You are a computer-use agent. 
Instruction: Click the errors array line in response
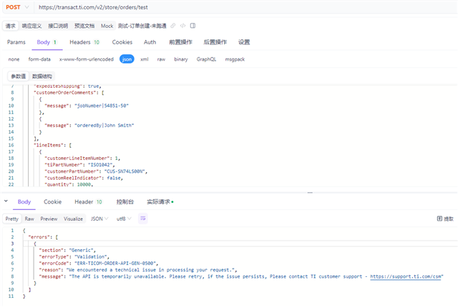(43, 237)
